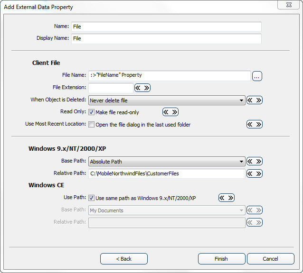Click the double-arrow button next to CustomerFiles relative path
303x273 pixels.
(255, 173)
